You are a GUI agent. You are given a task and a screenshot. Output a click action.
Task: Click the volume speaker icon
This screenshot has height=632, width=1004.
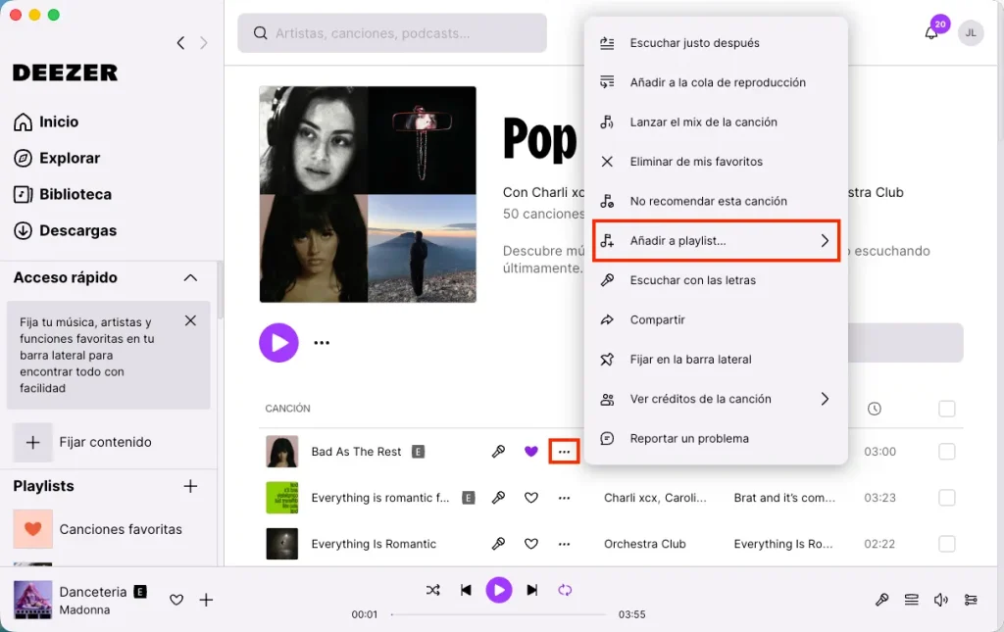(940, 600)
